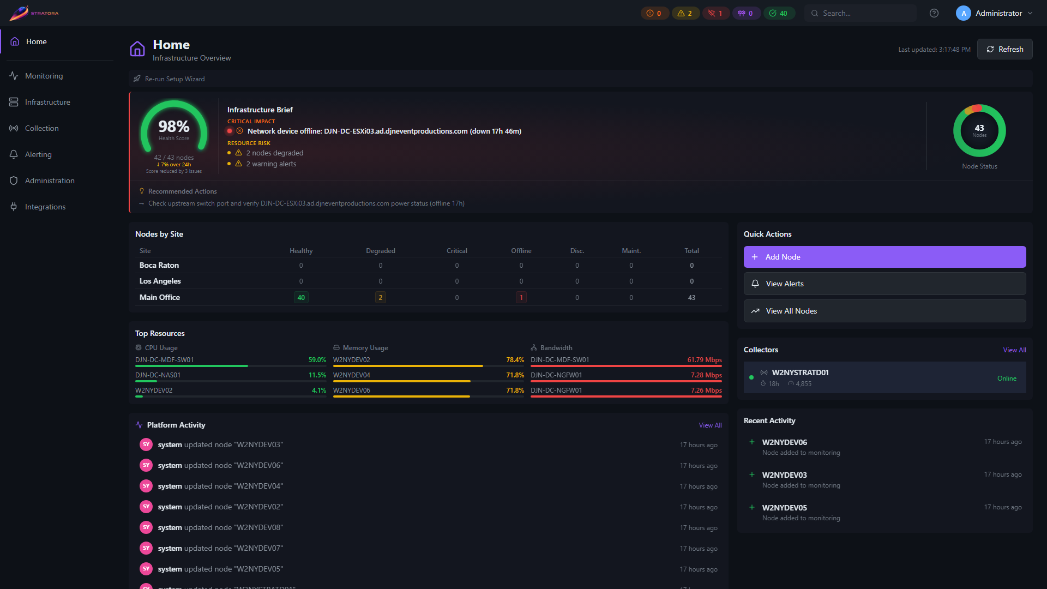Click the Node Status donut chart

[979, 131]
